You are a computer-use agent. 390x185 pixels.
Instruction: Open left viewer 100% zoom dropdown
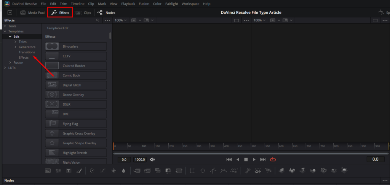click(121, 21)
